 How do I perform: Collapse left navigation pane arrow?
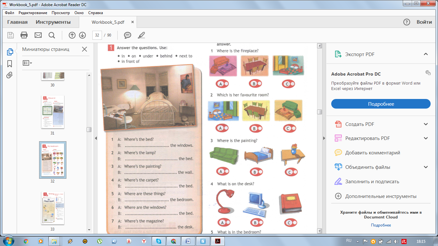pos(96,138)
